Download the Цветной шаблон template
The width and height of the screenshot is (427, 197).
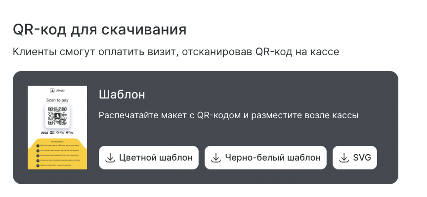pyautogui.click(x=149, y=158)
